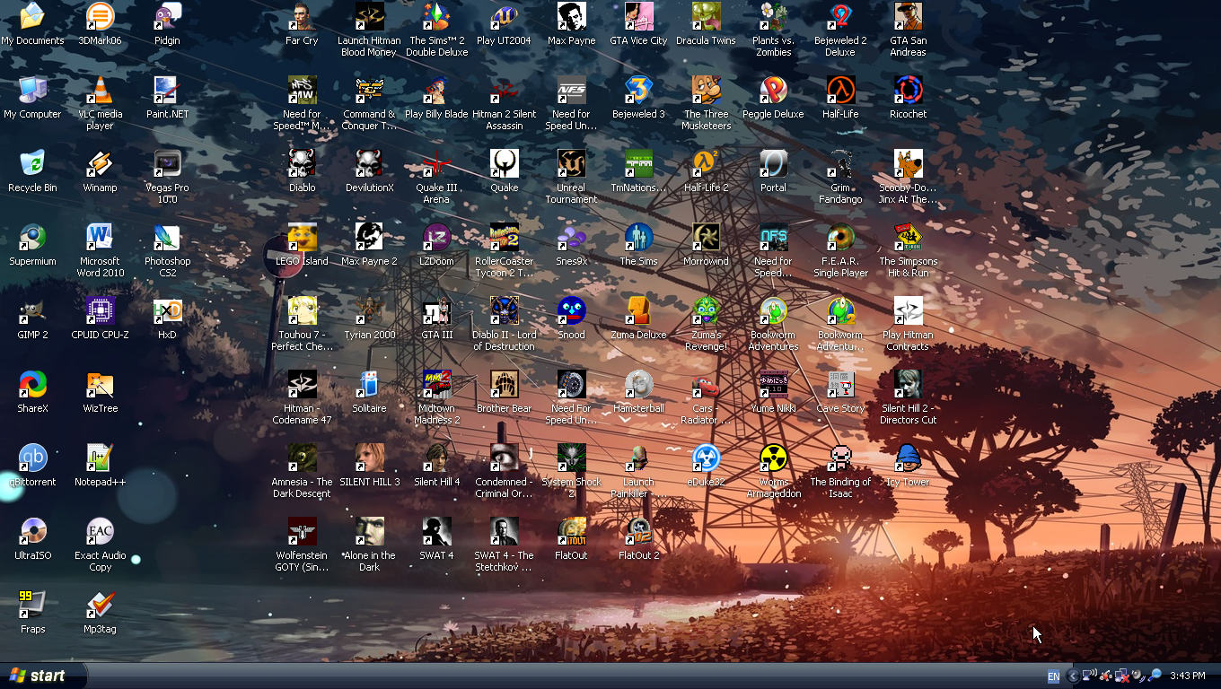Launch the Yume Nikki shortcut

773,384
